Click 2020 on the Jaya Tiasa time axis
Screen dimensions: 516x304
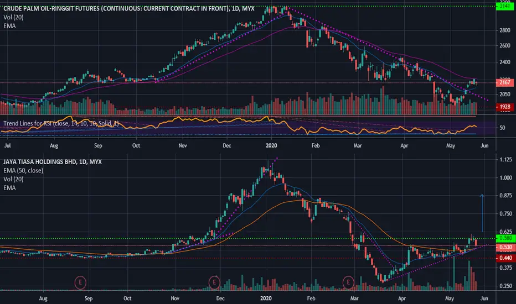[x=266, y=298]
